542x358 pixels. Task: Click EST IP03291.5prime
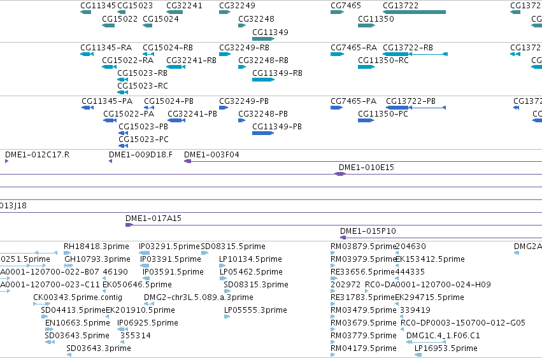point(169,247)
